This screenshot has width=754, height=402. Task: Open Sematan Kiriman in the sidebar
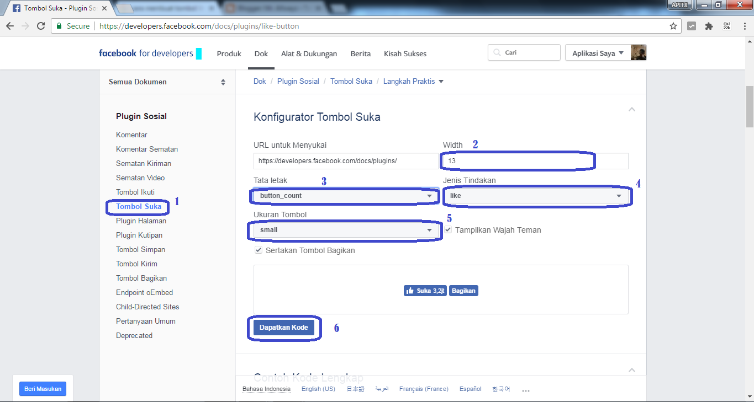[144, 163]
